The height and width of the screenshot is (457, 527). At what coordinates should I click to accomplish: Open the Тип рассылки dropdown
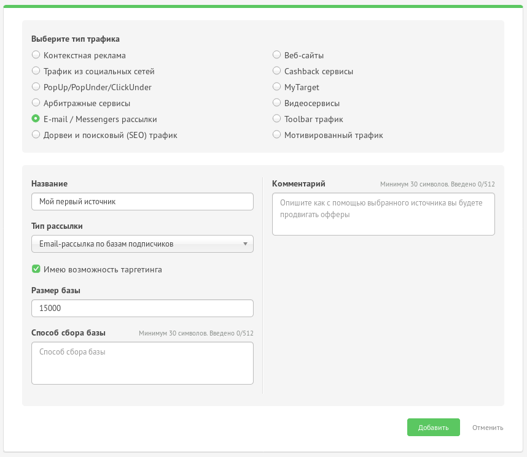pyautogui.click(x=142, y=244)
